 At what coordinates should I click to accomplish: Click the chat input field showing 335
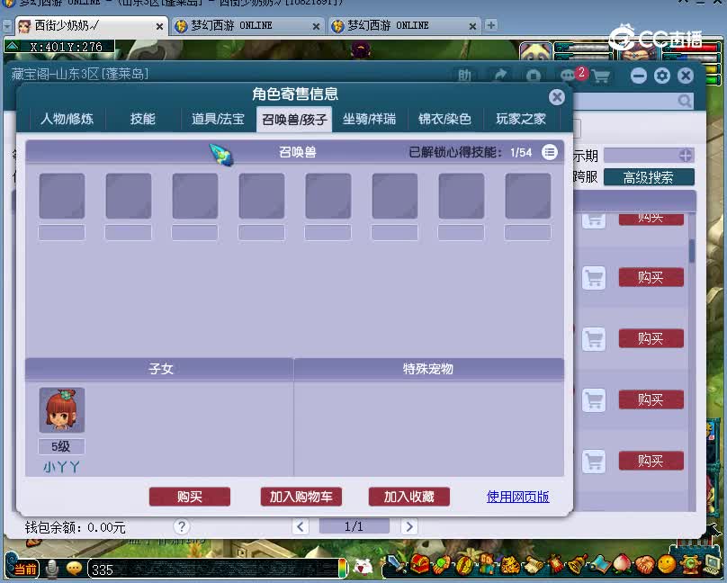[x=213, y=569]
